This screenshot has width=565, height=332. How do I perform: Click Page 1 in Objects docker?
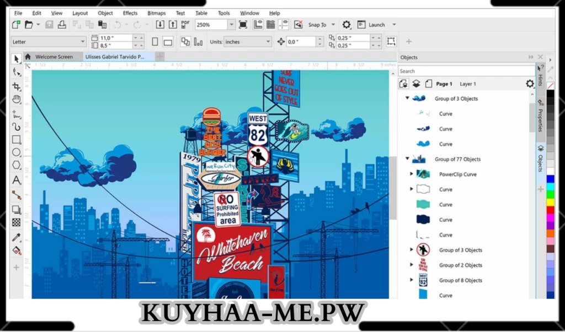pyautogui.click(x=444, y=84)
